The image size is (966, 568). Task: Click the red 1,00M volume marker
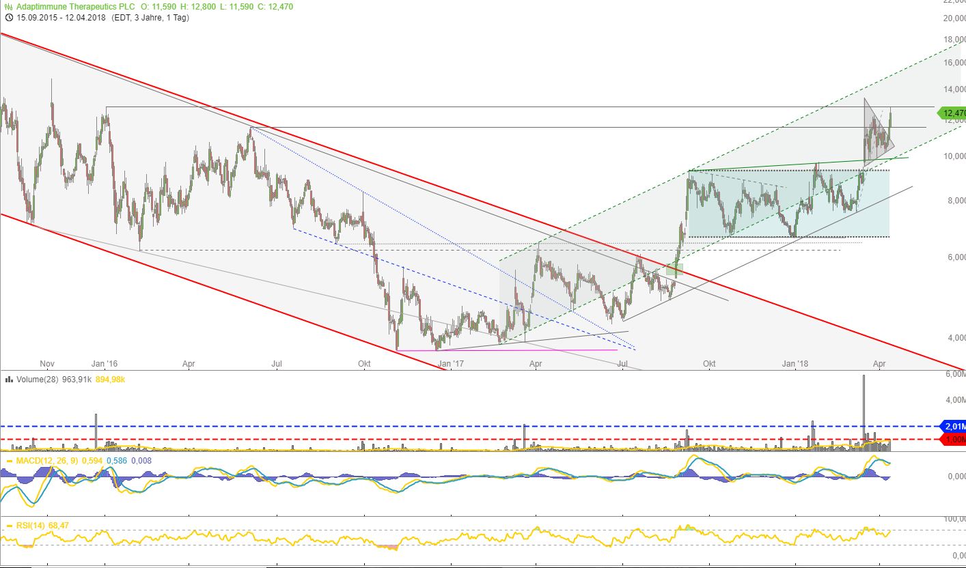click(x=952, y=439)
